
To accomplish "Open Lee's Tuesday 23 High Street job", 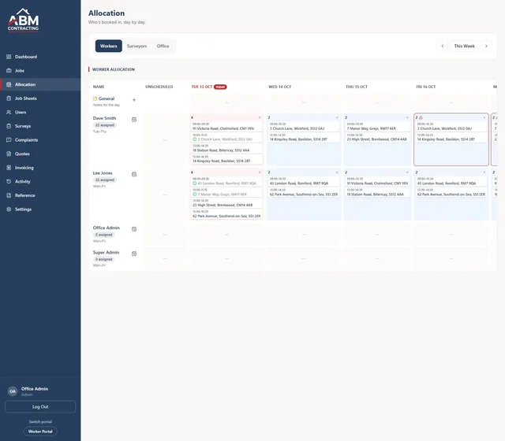I will click(226, 203).
